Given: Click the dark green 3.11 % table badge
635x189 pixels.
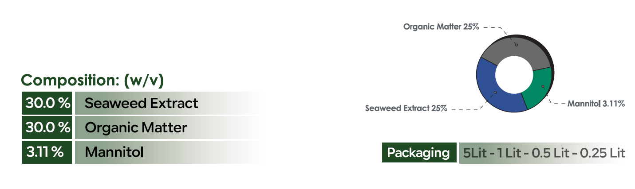Looking at the screenshot, I should coord(47,152).
